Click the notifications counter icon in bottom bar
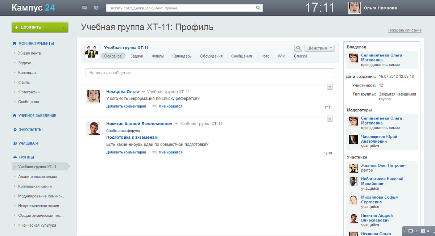 coord(423,231)
